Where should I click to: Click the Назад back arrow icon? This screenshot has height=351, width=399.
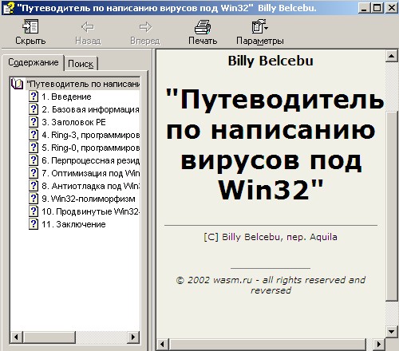(88, 27)
